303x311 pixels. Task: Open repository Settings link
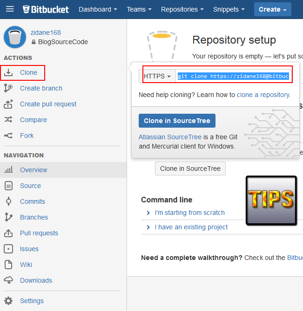coord(32,301)
